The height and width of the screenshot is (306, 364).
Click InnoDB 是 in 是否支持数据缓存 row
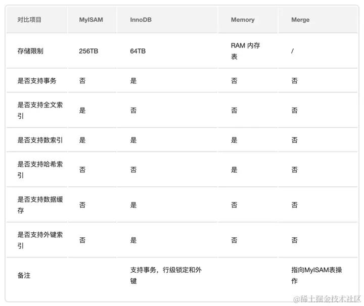(x=133, y=205)
